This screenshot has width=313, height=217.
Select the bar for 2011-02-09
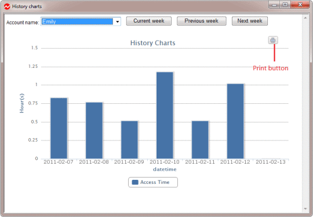click(x=129, y=140)
